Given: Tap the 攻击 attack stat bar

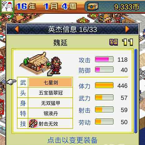Looking at the screenshot, I should (x=104, y=59).
